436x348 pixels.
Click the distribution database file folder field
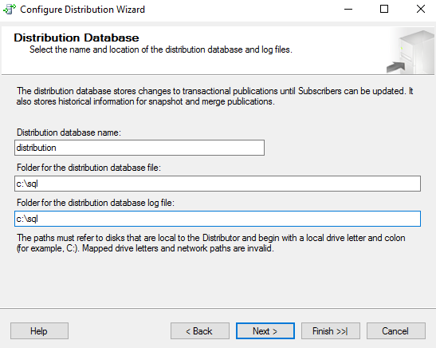click(218, 184)
